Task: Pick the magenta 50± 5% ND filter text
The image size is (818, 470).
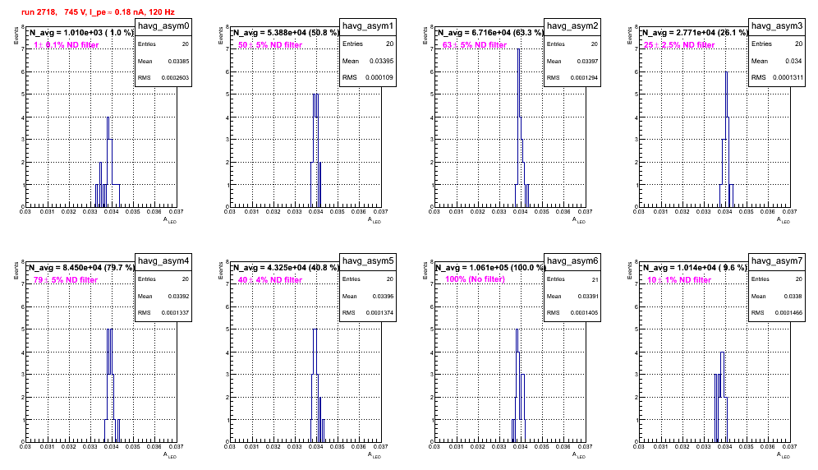Action: 270,45
